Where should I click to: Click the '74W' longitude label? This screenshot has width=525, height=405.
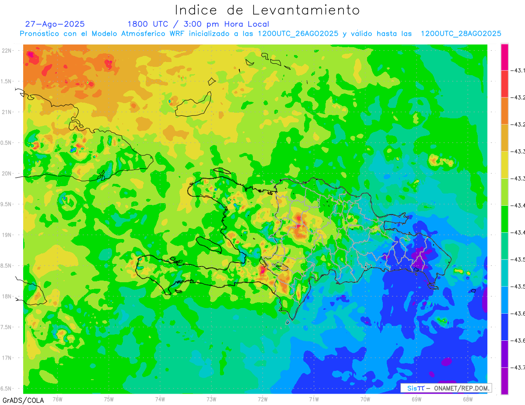coord(160,399)
